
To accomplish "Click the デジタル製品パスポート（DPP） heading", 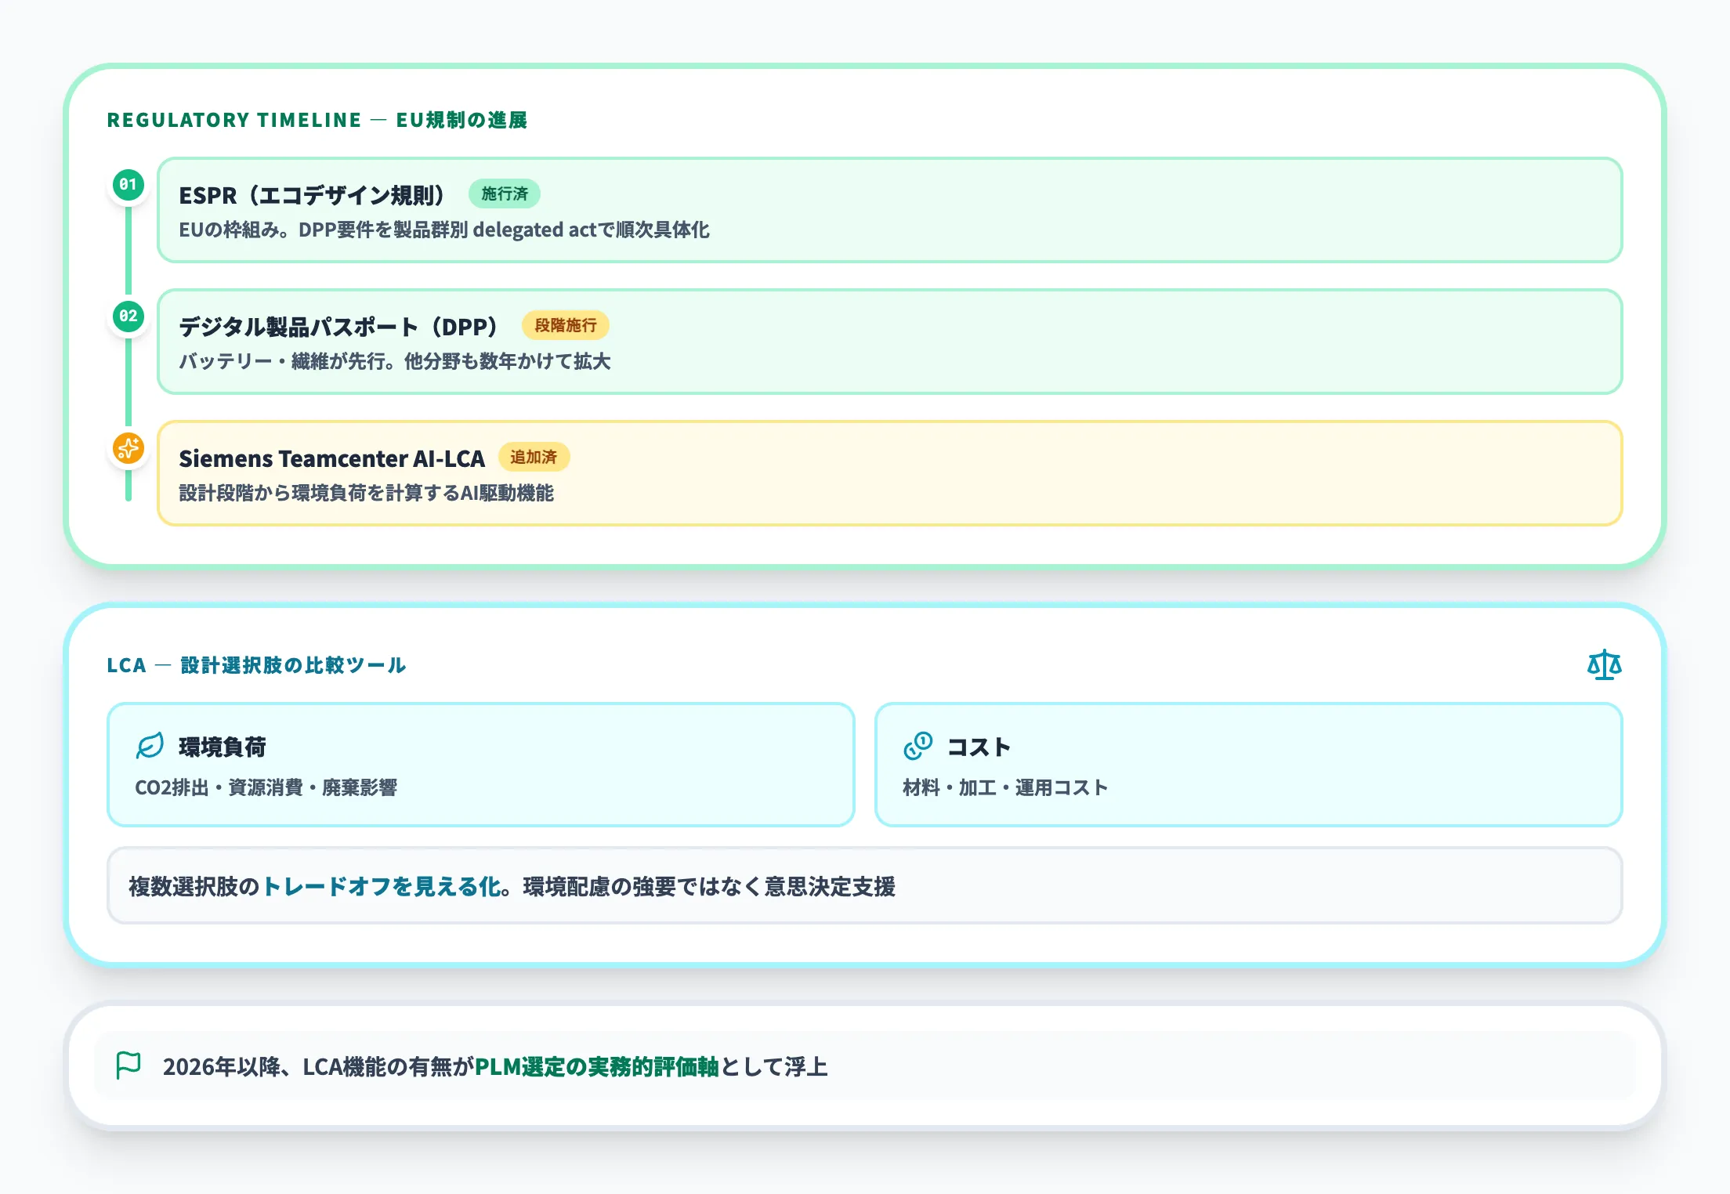I will click(339, 327).
